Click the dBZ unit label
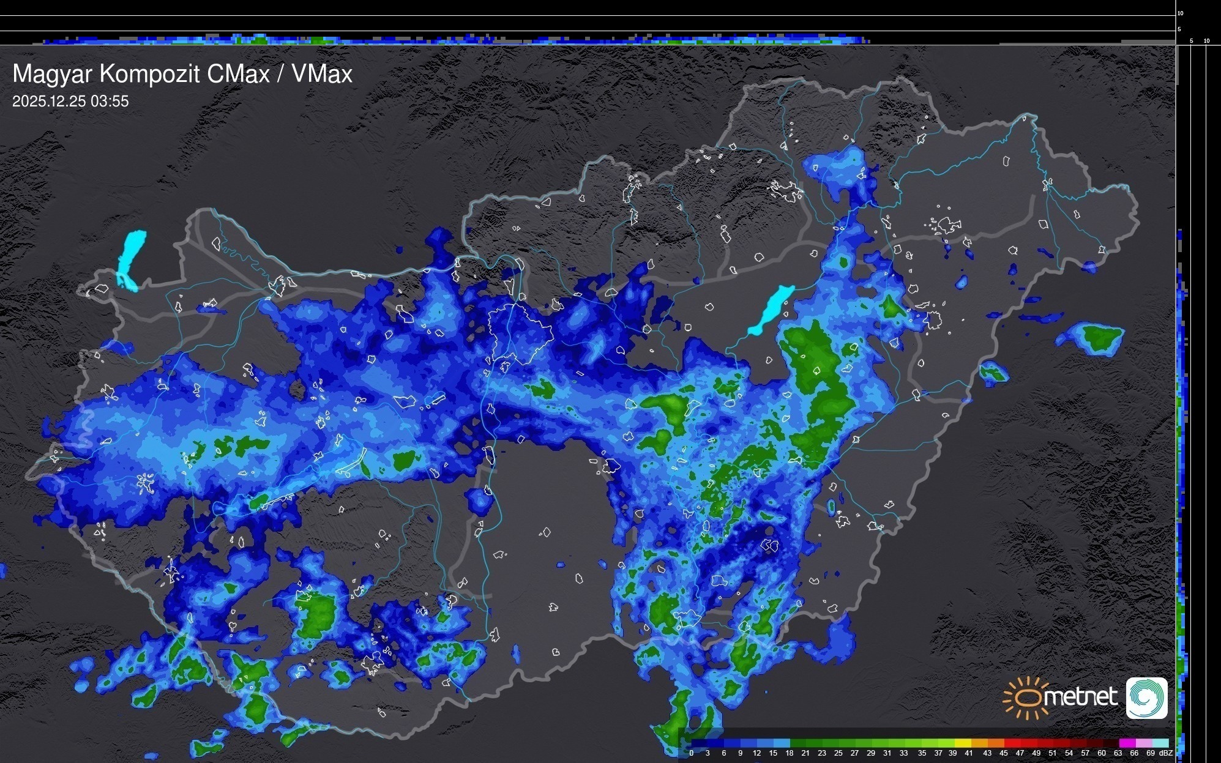The height and width of the screenshot is (763, 1221). (1166, 753)
